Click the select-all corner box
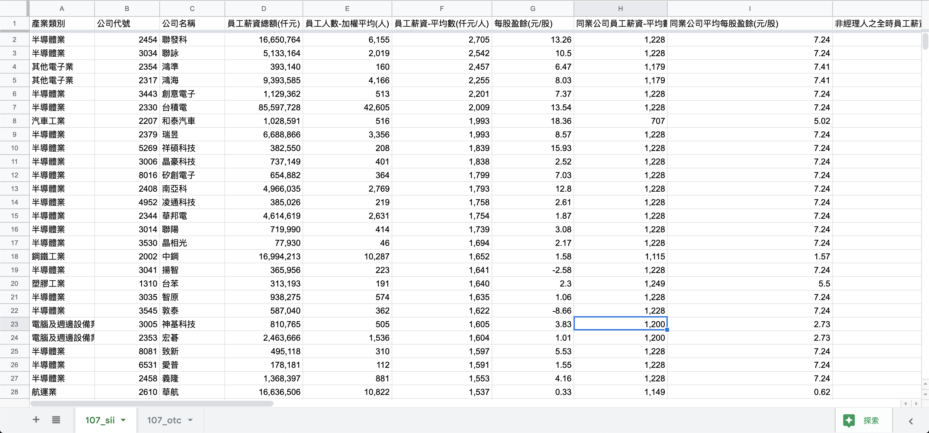Image resolution: width=929 pixels, height=433 pixels. [x=15, y=8]
